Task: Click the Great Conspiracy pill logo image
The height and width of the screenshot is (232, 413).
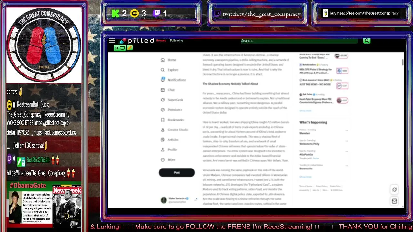Action: coord(44,45)
